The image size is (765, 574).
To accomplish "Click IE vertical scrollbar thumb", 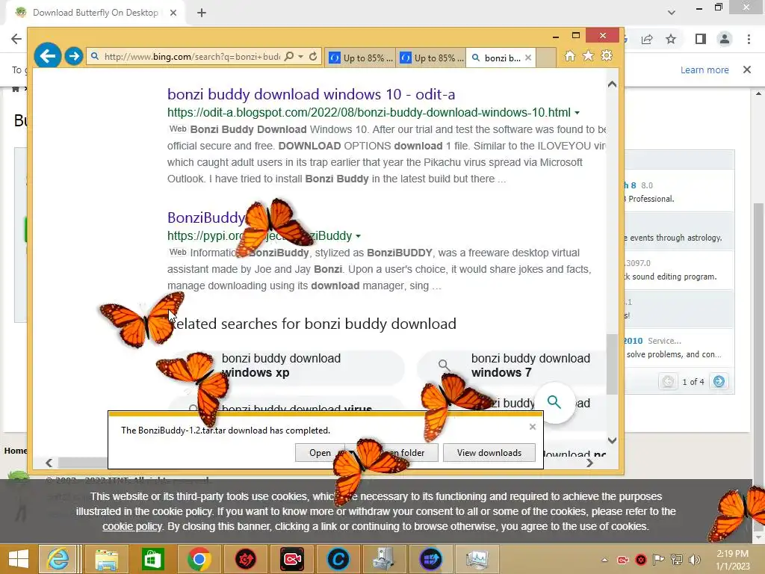I will (x=612, y=364).
